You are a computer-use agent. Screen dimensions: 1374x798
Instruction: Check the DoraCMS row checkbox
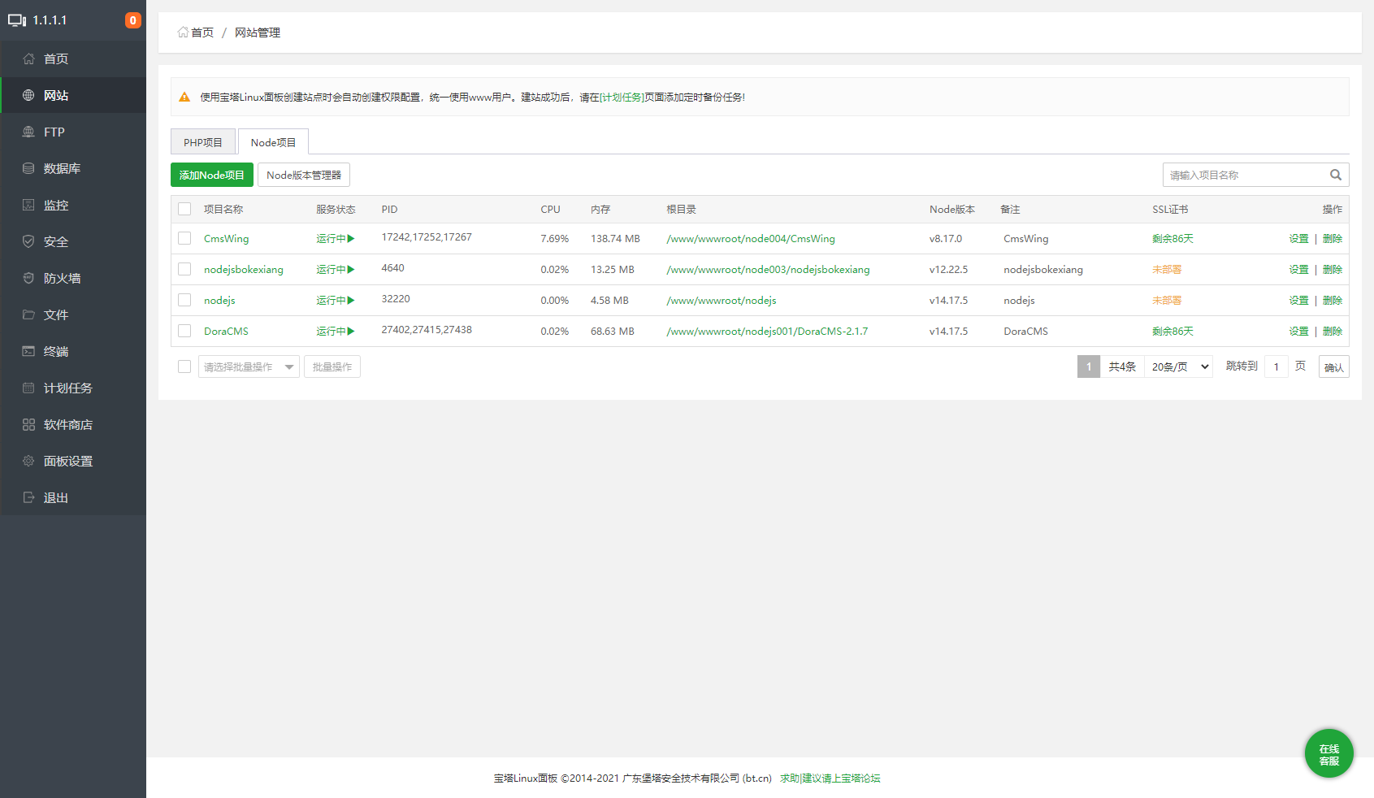coord(184,331)
